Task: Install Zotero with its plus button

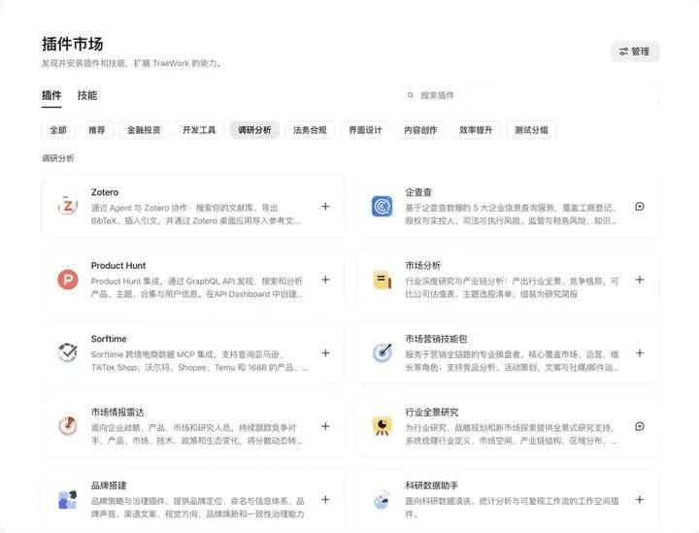Action: (325, 207)
